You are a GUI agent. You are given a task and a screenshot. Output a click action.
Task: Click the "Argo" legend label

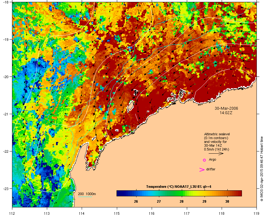[212, 160]
